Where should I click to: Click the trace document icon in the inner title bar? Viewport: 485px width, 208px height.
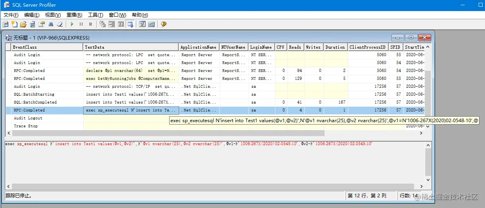[x=9, y=38]
